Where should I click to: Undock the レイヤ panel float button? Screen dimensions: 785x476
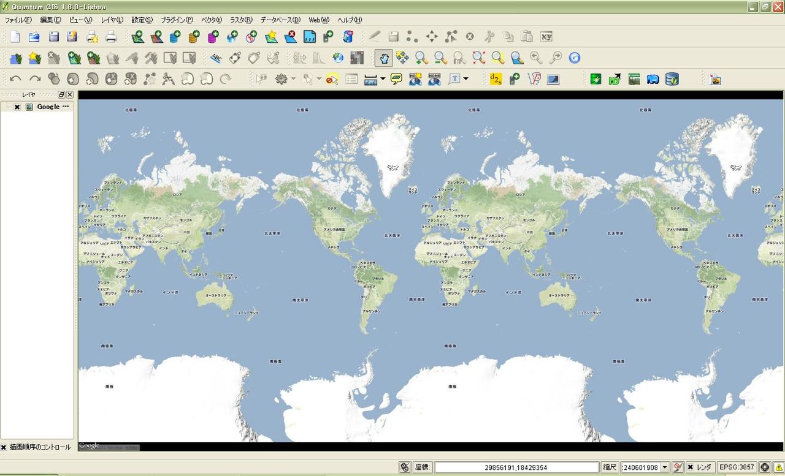(61, 94)
